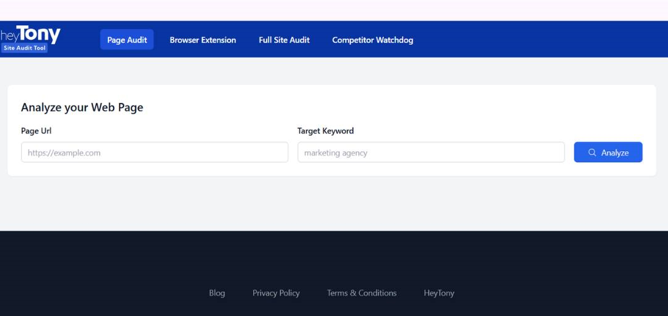Open the Blog footer link
This screenshot has height=316, width=668.
coord(217,293)
